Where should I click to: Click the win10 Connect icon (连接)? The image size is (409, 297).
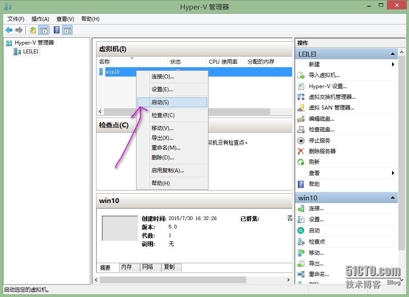(x=301, y=208)
